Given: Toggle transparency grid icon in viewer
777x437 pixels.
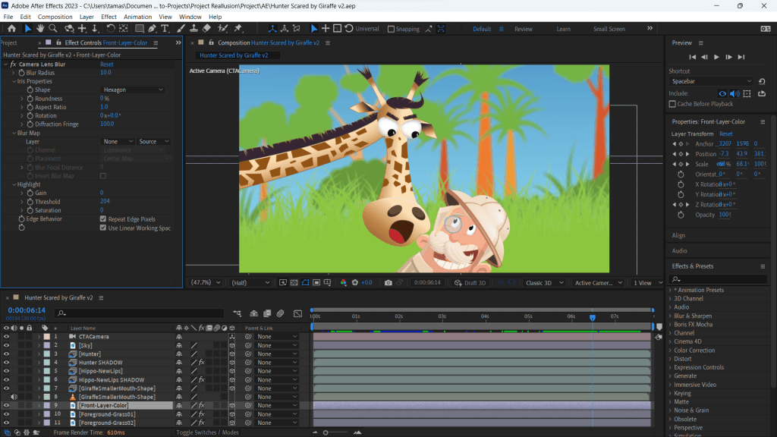Looking at the screenshot, I should point(294,283).
